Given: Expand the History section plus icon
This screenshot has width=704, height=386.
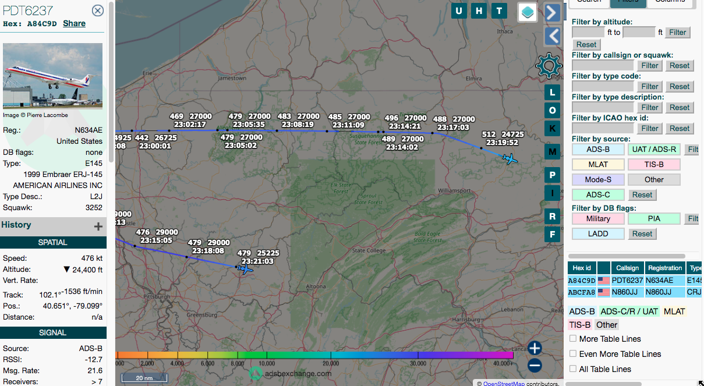Looking at the screenshot, I should (x=98, y=226).
